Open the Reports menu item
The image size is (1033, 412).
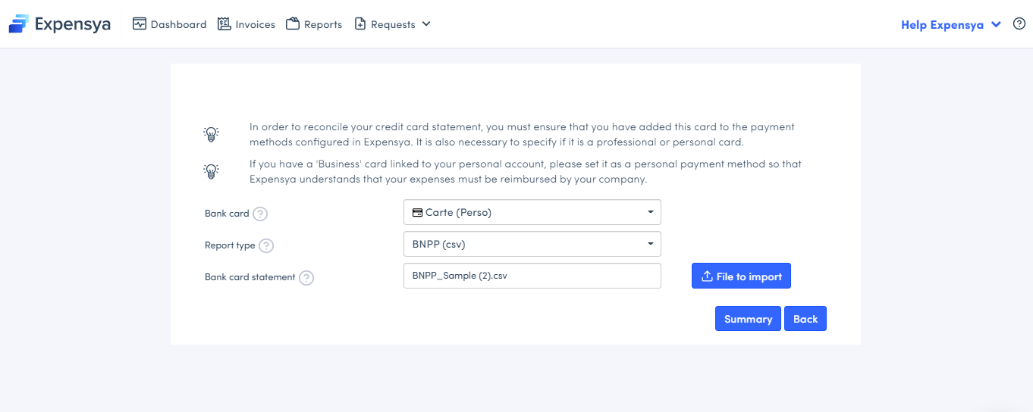(x=322, y=24)
